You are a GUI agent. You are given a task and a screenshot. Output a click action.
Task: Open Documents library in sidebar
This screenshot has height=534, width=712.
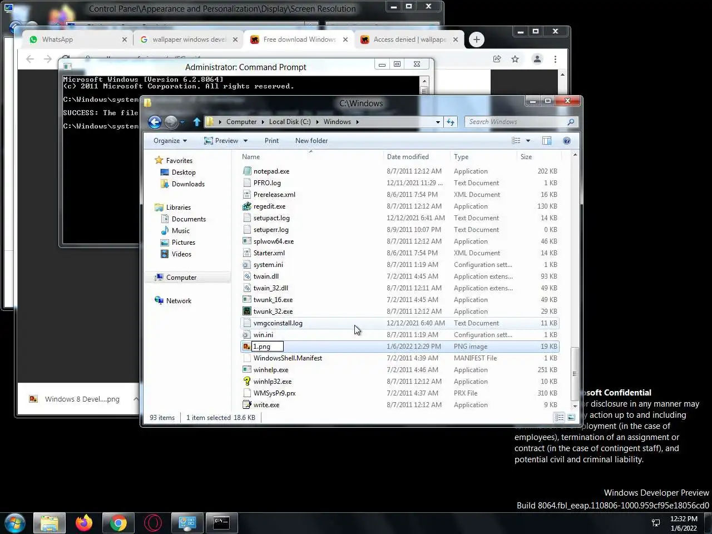point(189,219)
